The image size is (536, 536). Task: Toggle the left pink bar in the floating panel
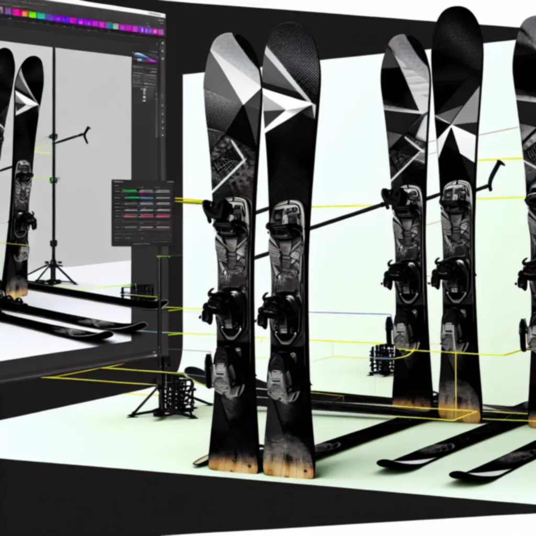[130, 216]
